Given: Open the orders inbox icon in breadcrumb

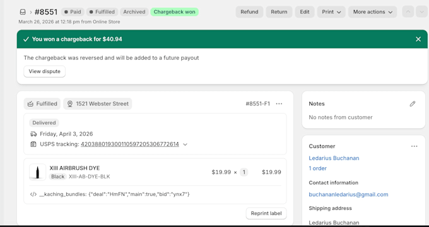Looking at the screenshot, I should click(23, 12).
